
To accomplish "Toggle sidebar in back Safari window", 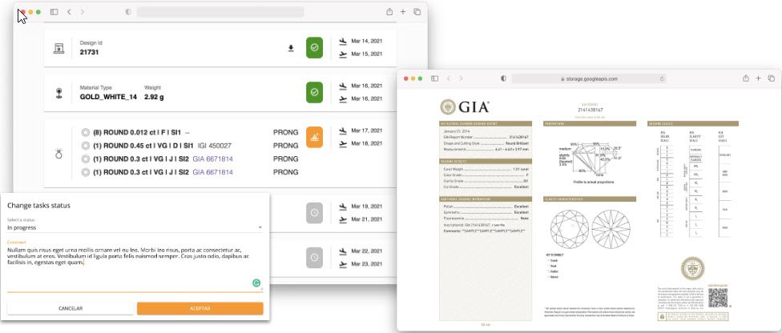I will (54, 12).
